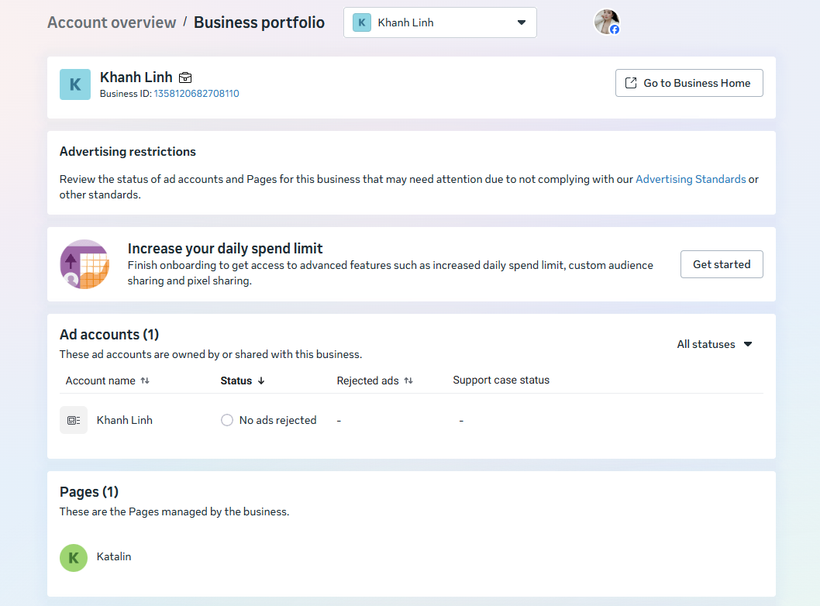Click the Go to Business Home button
The width and height of the screenshot is (820, 606).
(x=688, y=83)
